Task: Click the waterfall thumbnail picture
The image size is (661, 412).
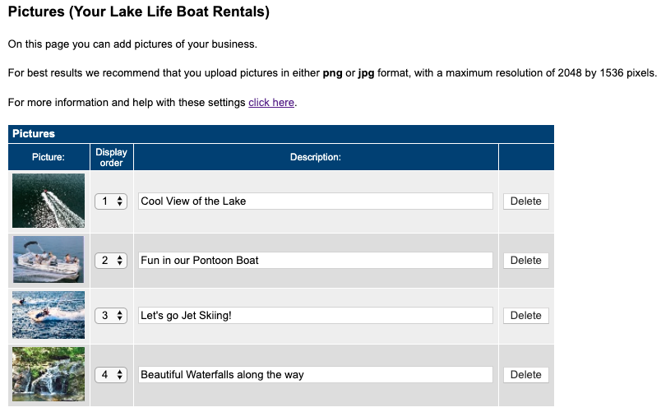Action: coord(49,374)
